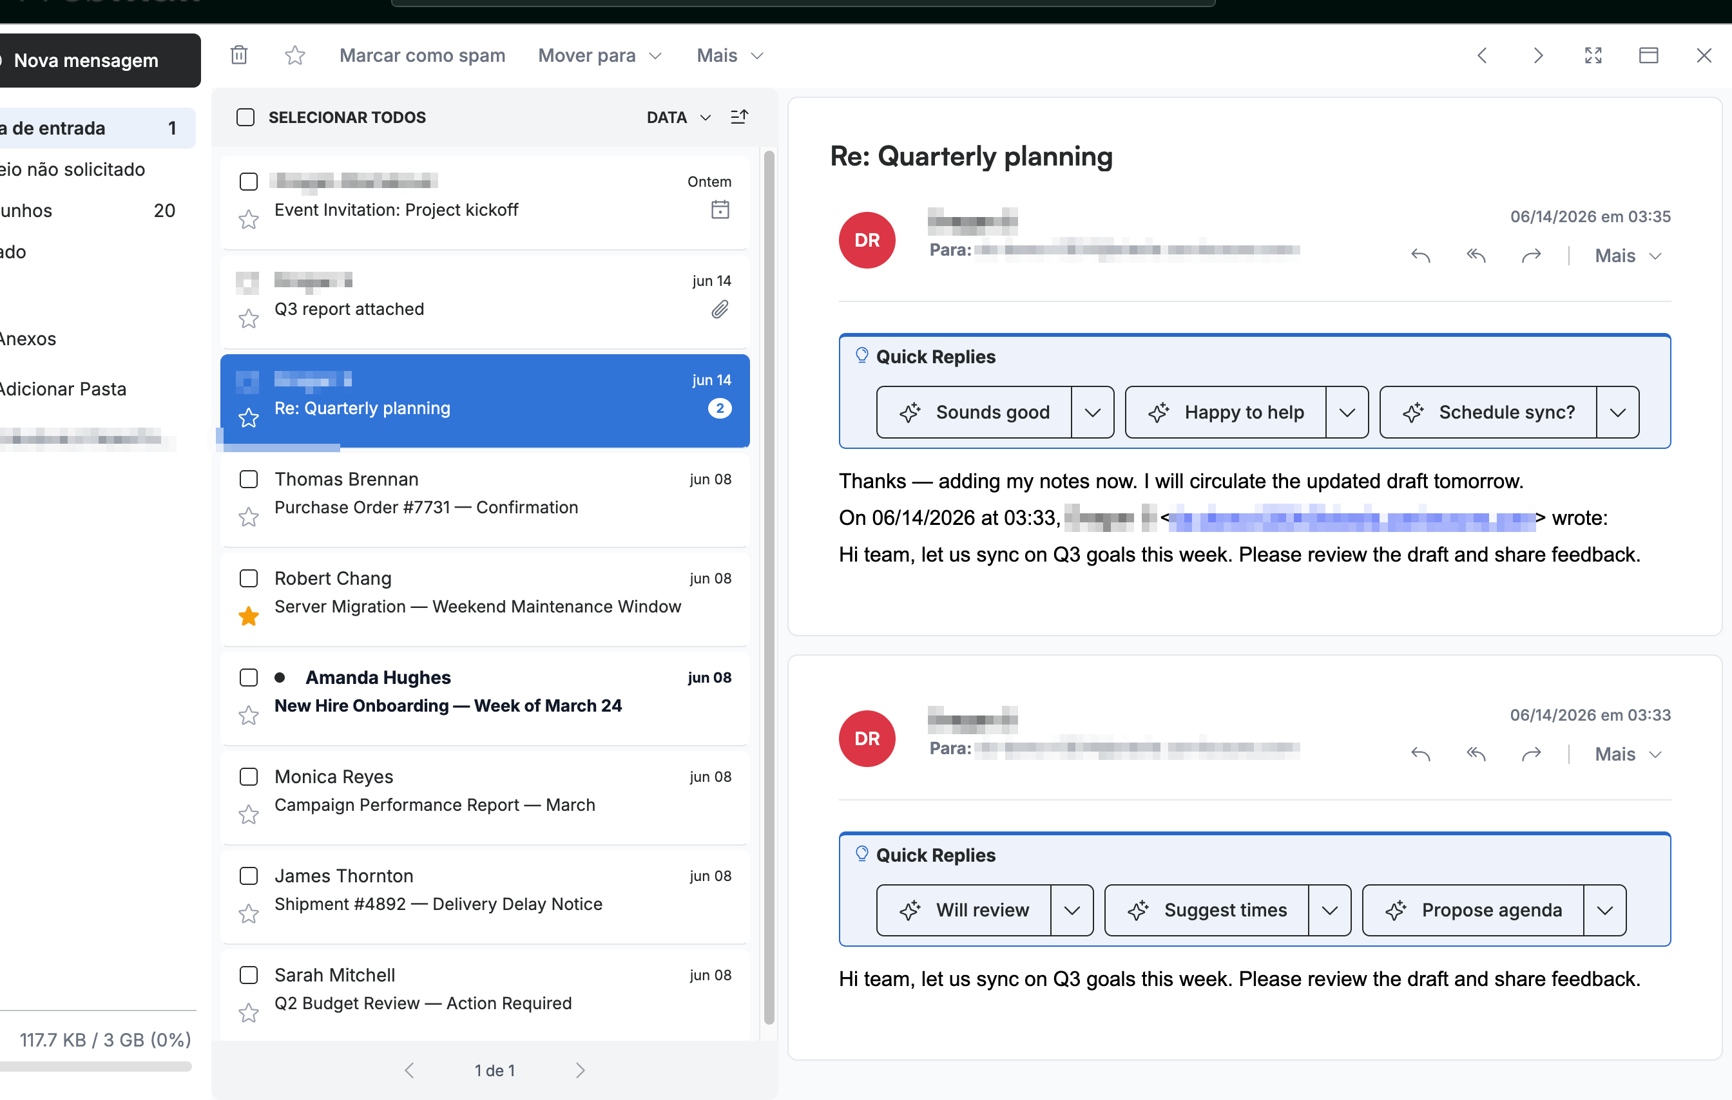Click DR avatar on 03:33 message
Viewport: 1732px width, 1100px height.
[867, 738]
